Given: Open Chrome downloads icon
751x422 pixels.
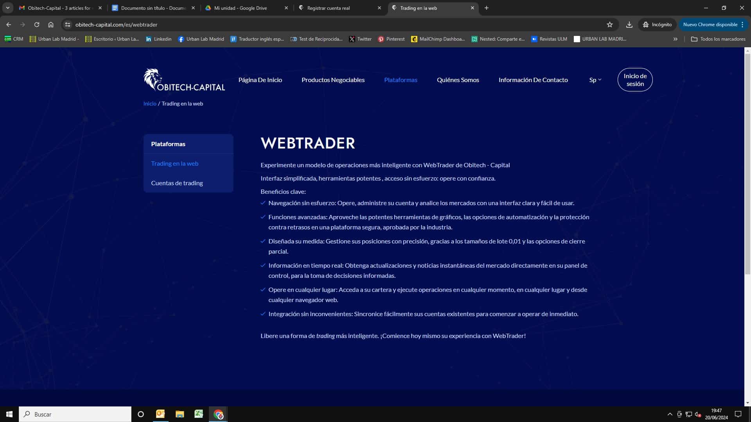Looking at the screenshot, I should pos(629,25).
